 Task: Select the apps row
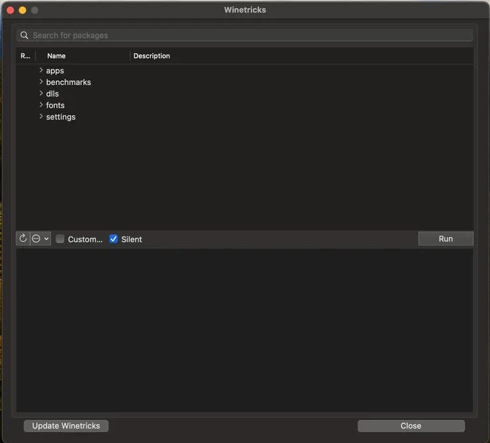pos(245,71)
